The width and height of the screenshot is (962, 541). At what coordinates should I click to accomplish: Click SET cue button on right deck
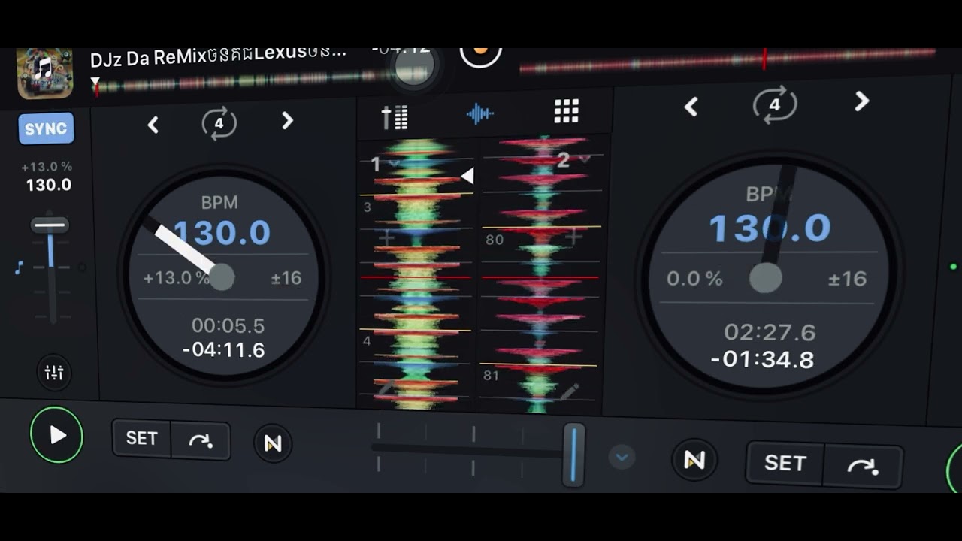[x=785, y=463]
